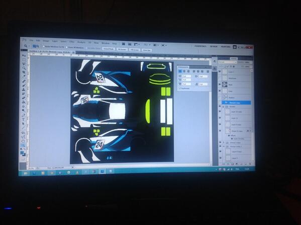Select the Lasso tool
Screen dimensions: 301x225
click(x=24, y=63)
